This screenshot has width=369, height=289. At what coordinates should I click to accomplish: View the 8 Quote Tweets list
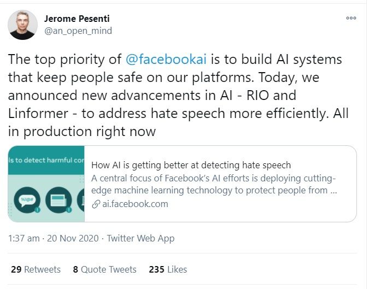click(104, 269)
